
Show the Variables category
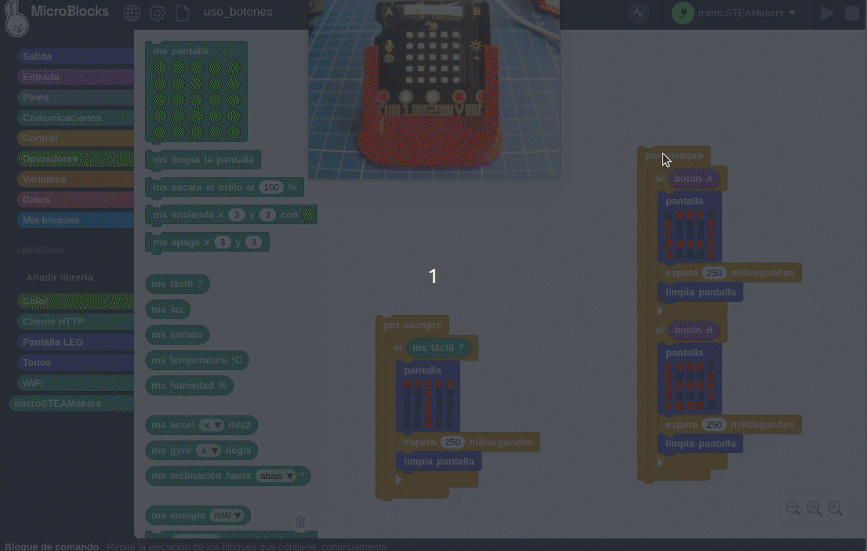[x=75, y=179]
